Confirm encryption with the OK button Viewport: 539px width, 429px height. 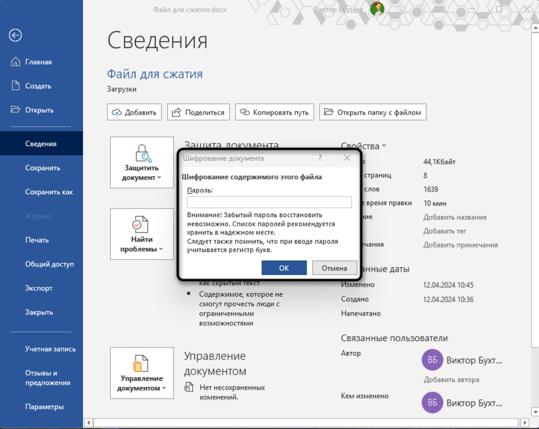(284, 268)
